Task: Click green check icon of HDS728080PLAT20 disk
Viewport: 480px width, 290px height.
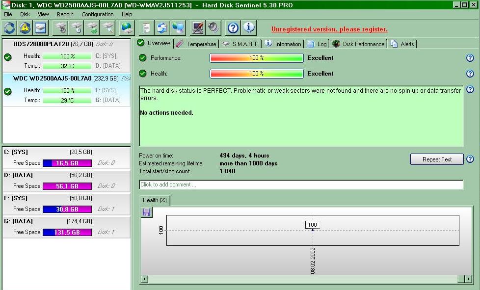Action: pyautogui.click(x=8, y=57)
